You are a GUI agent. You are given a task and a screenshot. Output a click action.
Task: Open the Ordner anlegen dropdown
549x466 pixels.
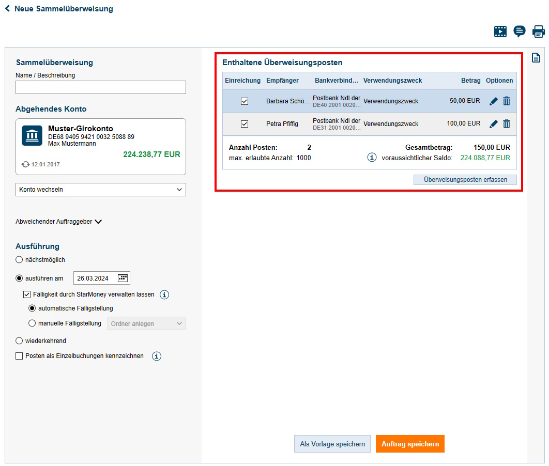[x=146, y=323]
